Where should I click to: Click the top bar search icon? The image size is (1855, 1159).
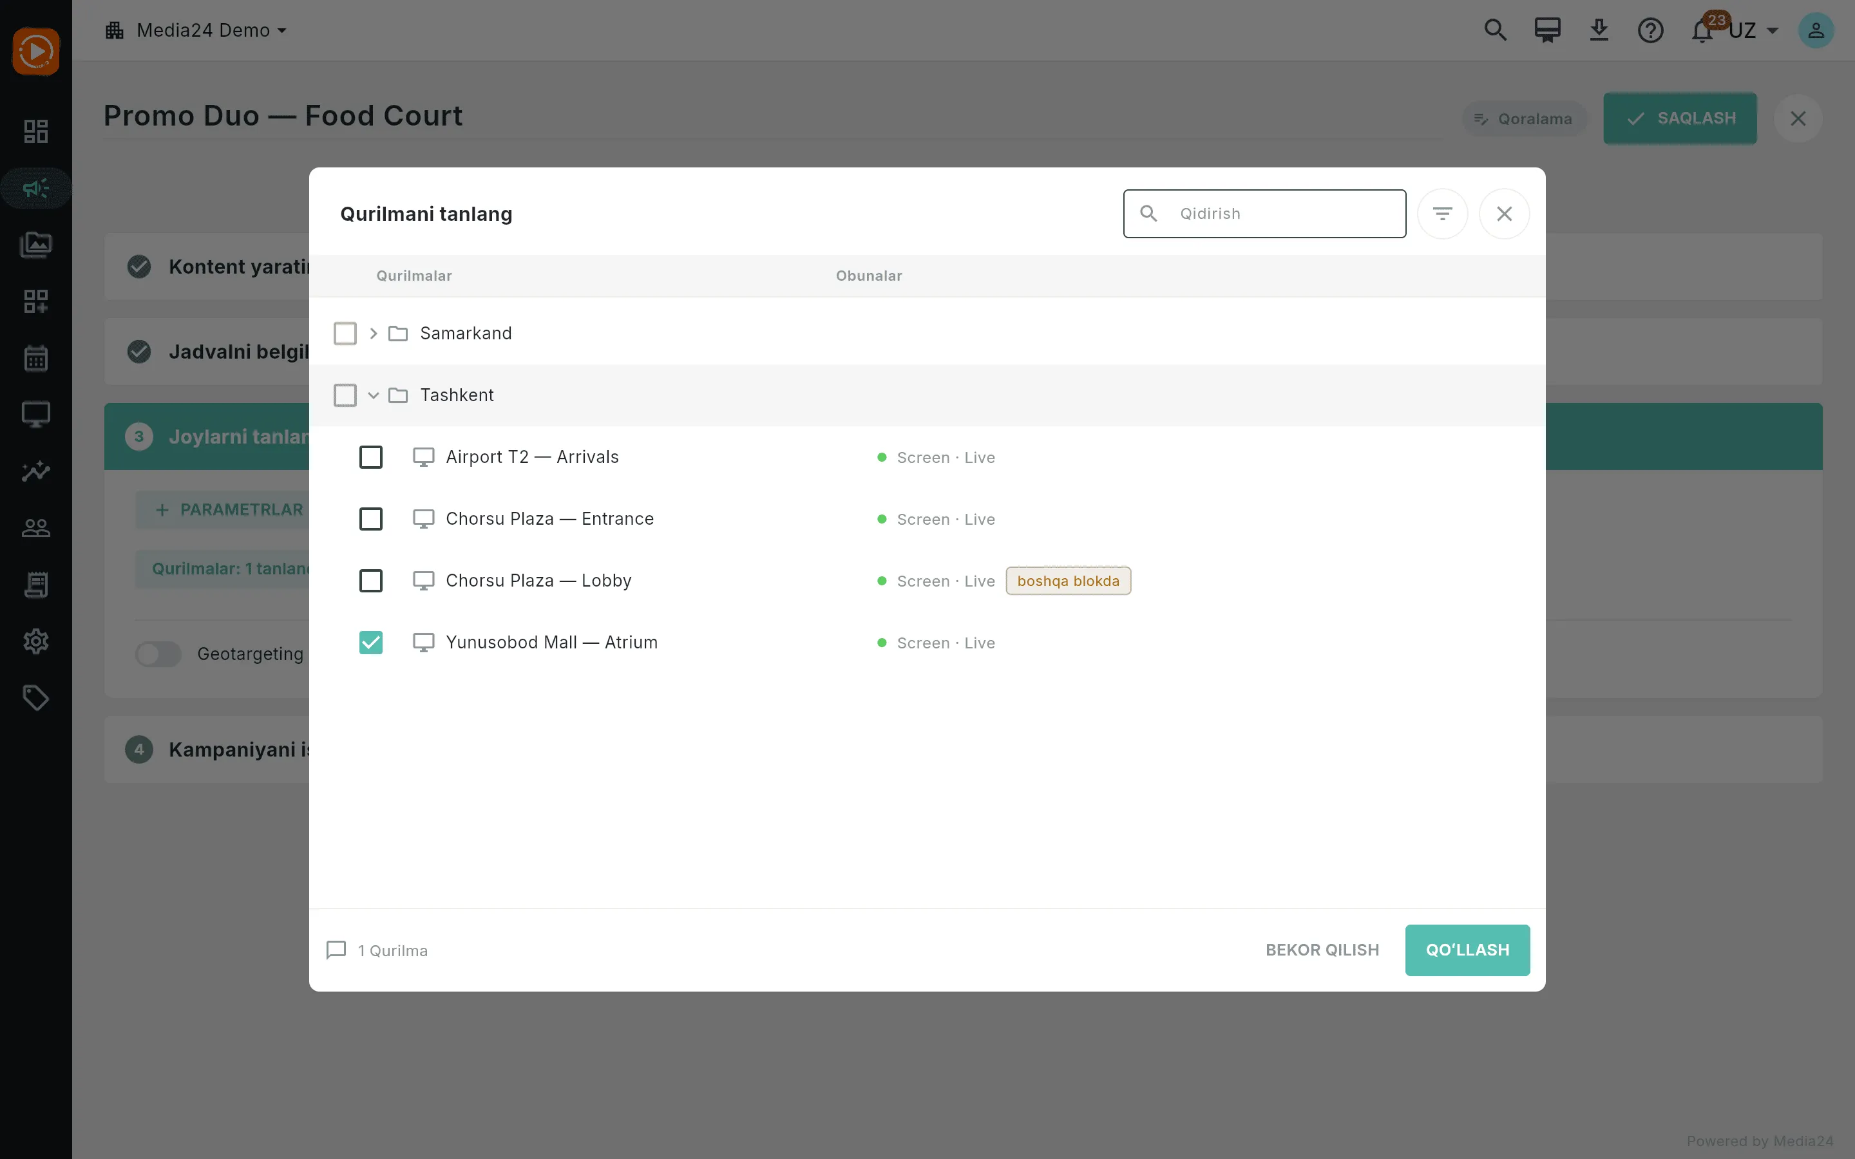[1496, 30]
